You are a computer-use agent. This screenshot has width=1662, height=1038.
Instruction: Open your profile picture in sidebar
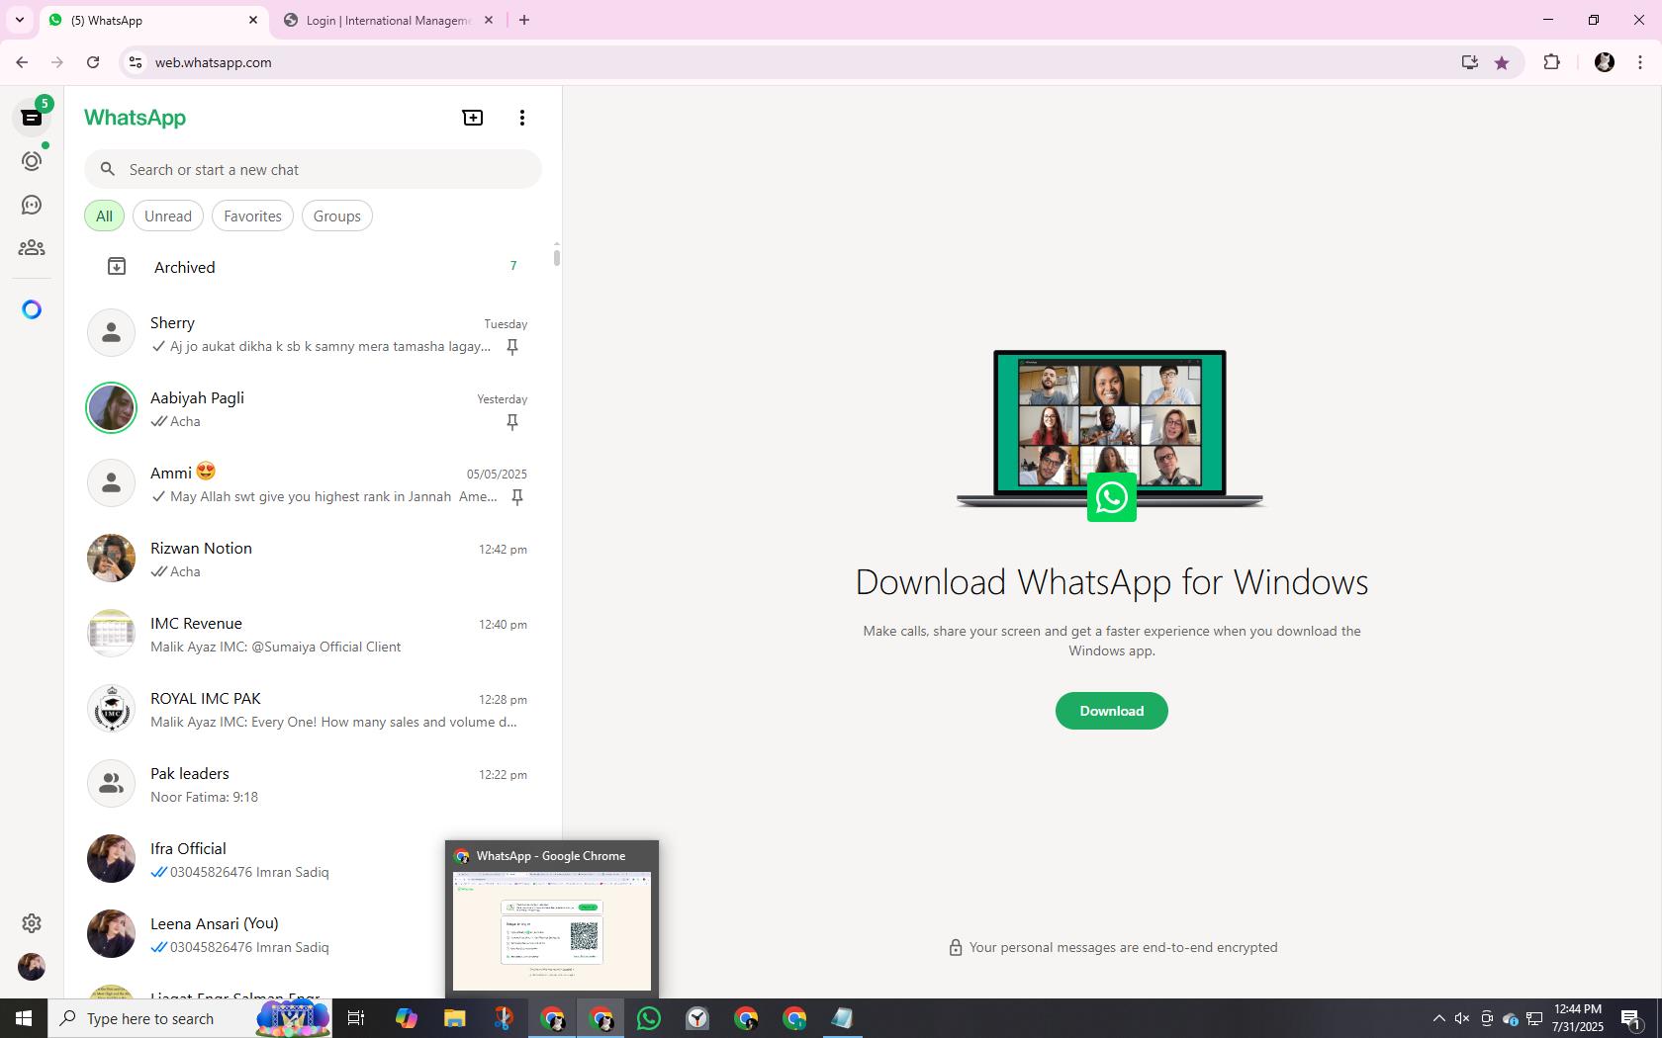point(32,967)
